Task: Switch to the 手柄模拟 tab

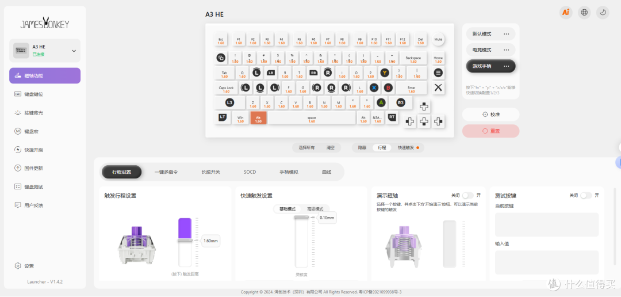Action: (289, 172)
